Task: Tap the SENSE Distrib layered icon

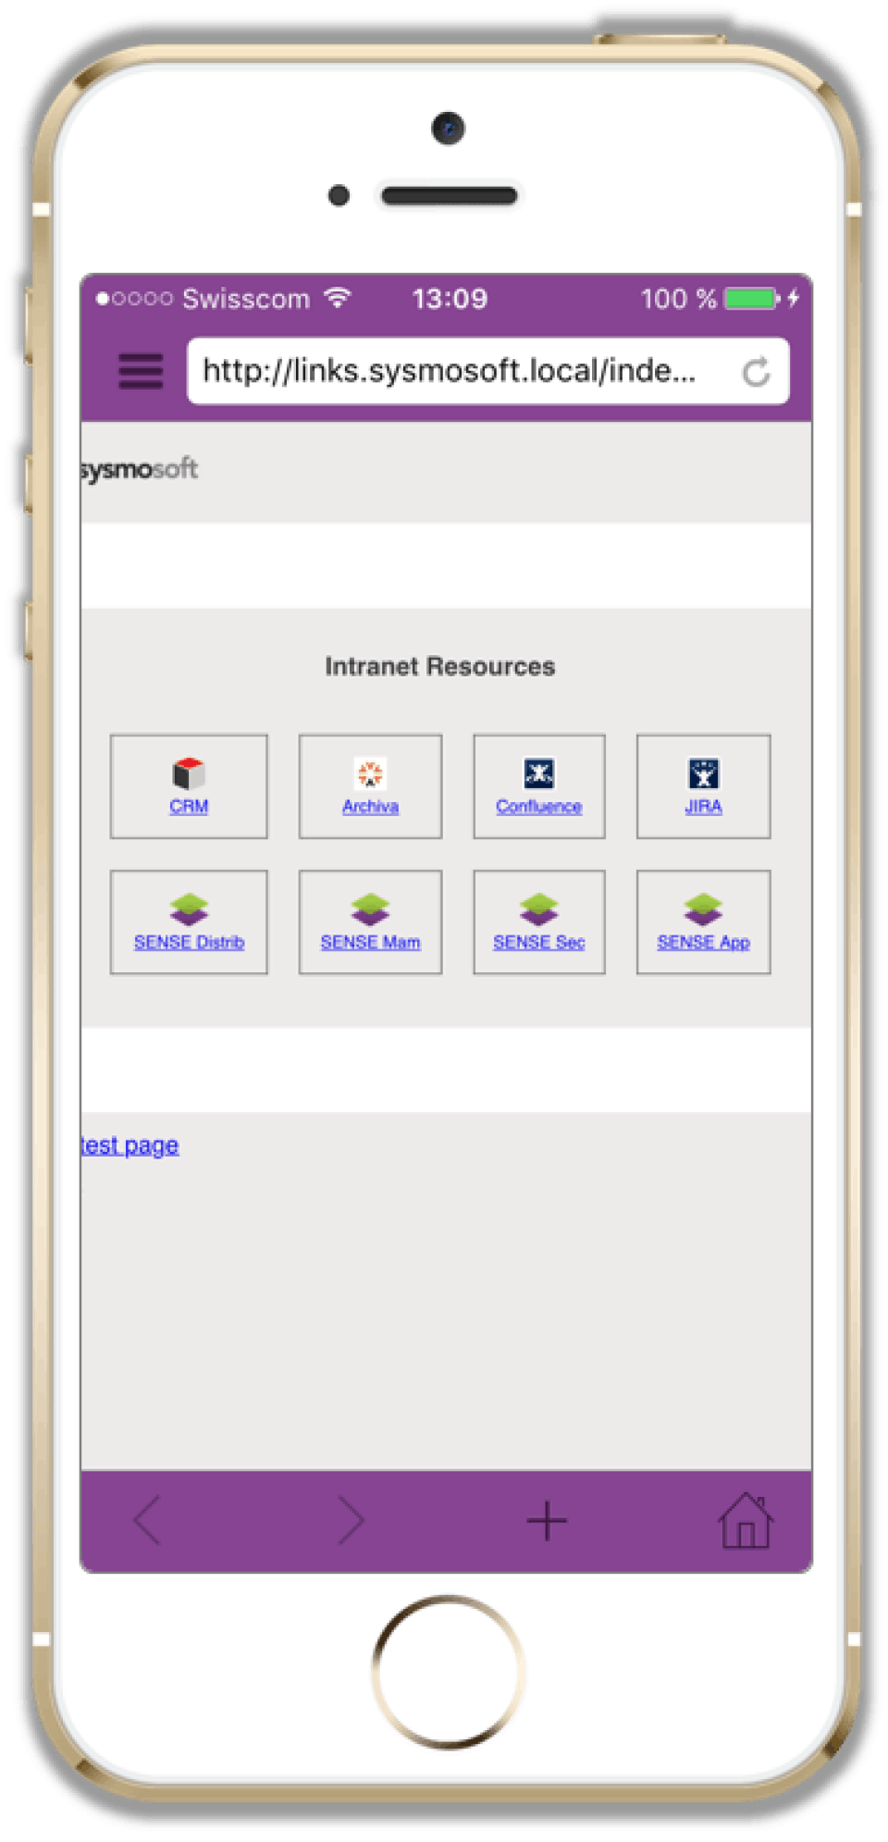Action: click(189, 909)
